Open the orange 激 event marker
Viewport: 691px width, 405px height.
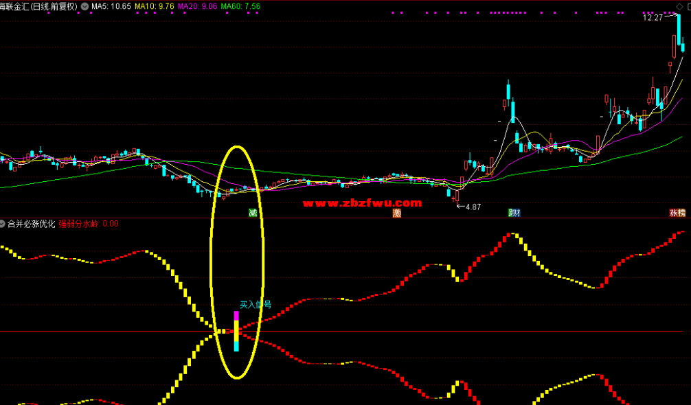point(397,213)
